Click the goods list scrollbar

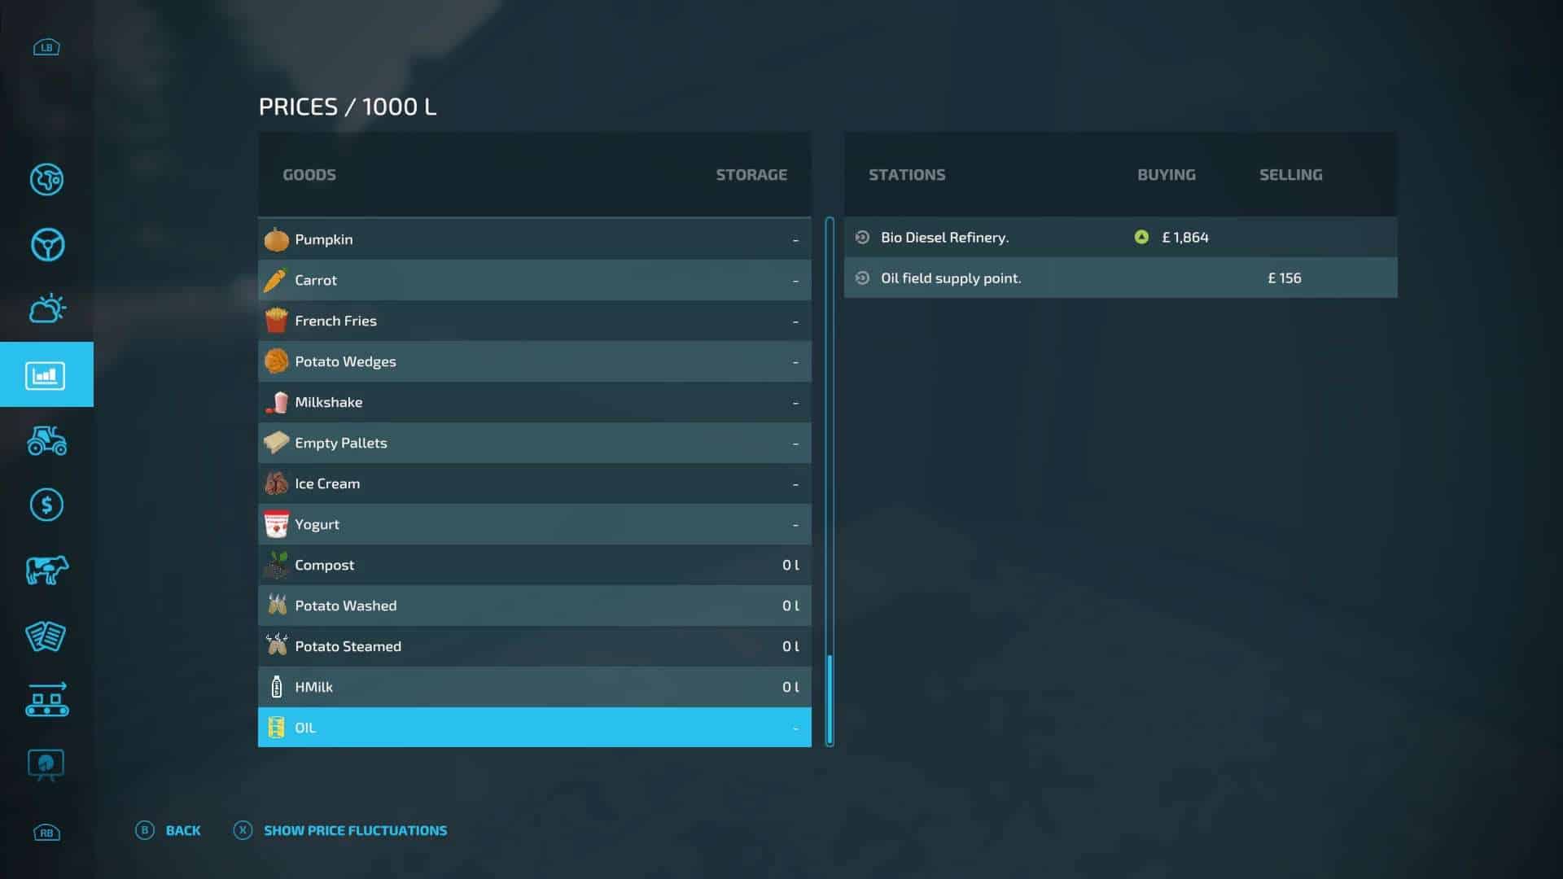click(830, 480)
